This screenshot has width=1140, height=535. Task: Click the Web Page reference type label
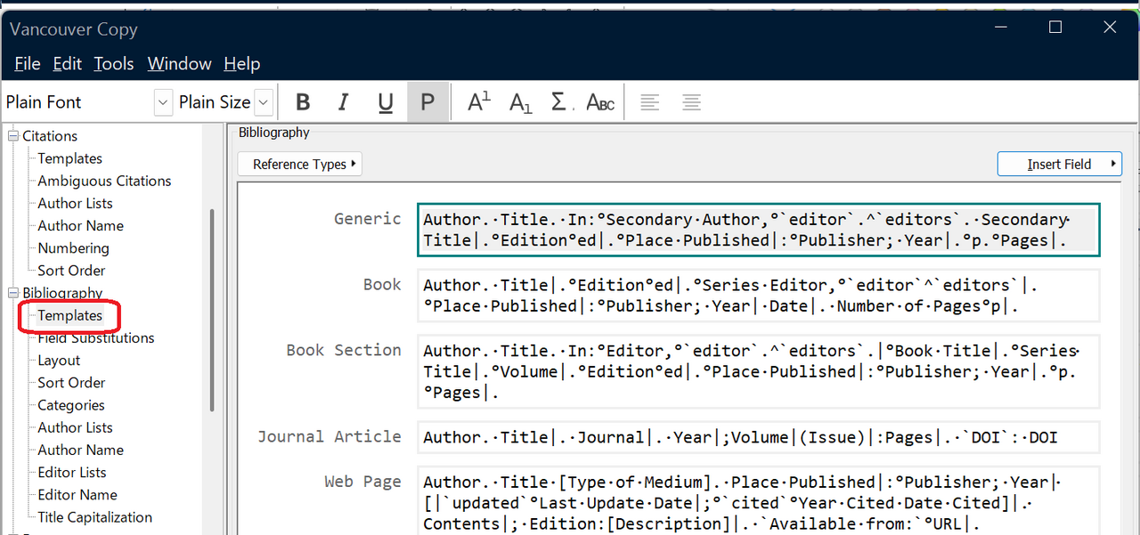point(362,482)
